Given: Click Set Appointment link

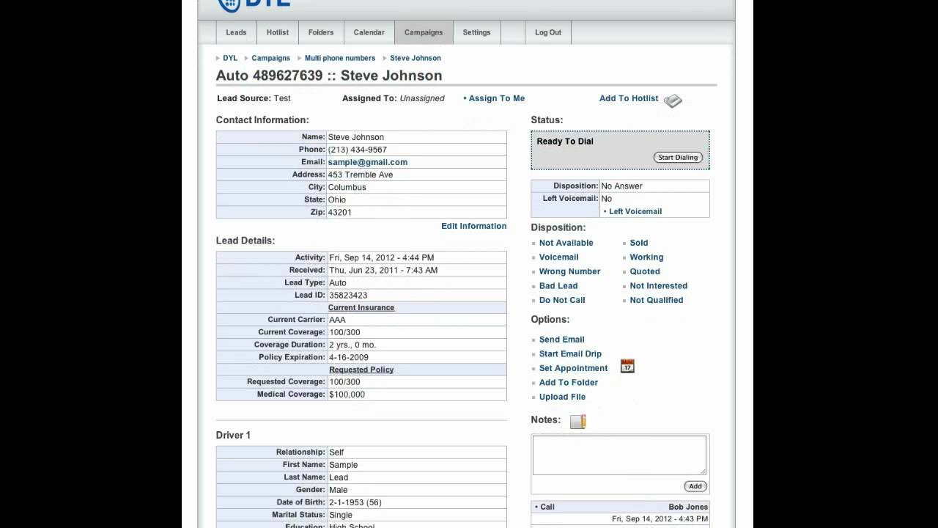Looking at the screenshot, I should click(x=574, y=368).
